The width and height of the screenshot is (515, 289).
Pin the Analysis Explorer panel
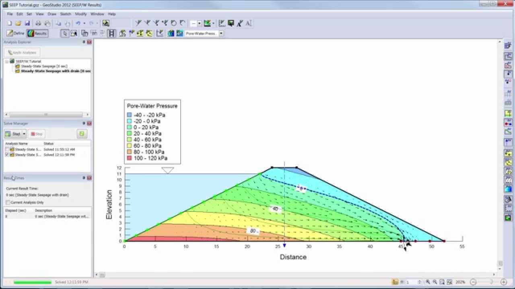pyautogui.click(x=84, y=42)
